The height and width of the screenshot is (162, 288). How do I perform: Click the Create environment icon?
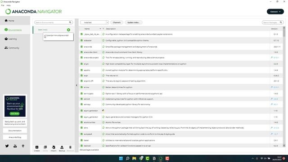point(37,148)
